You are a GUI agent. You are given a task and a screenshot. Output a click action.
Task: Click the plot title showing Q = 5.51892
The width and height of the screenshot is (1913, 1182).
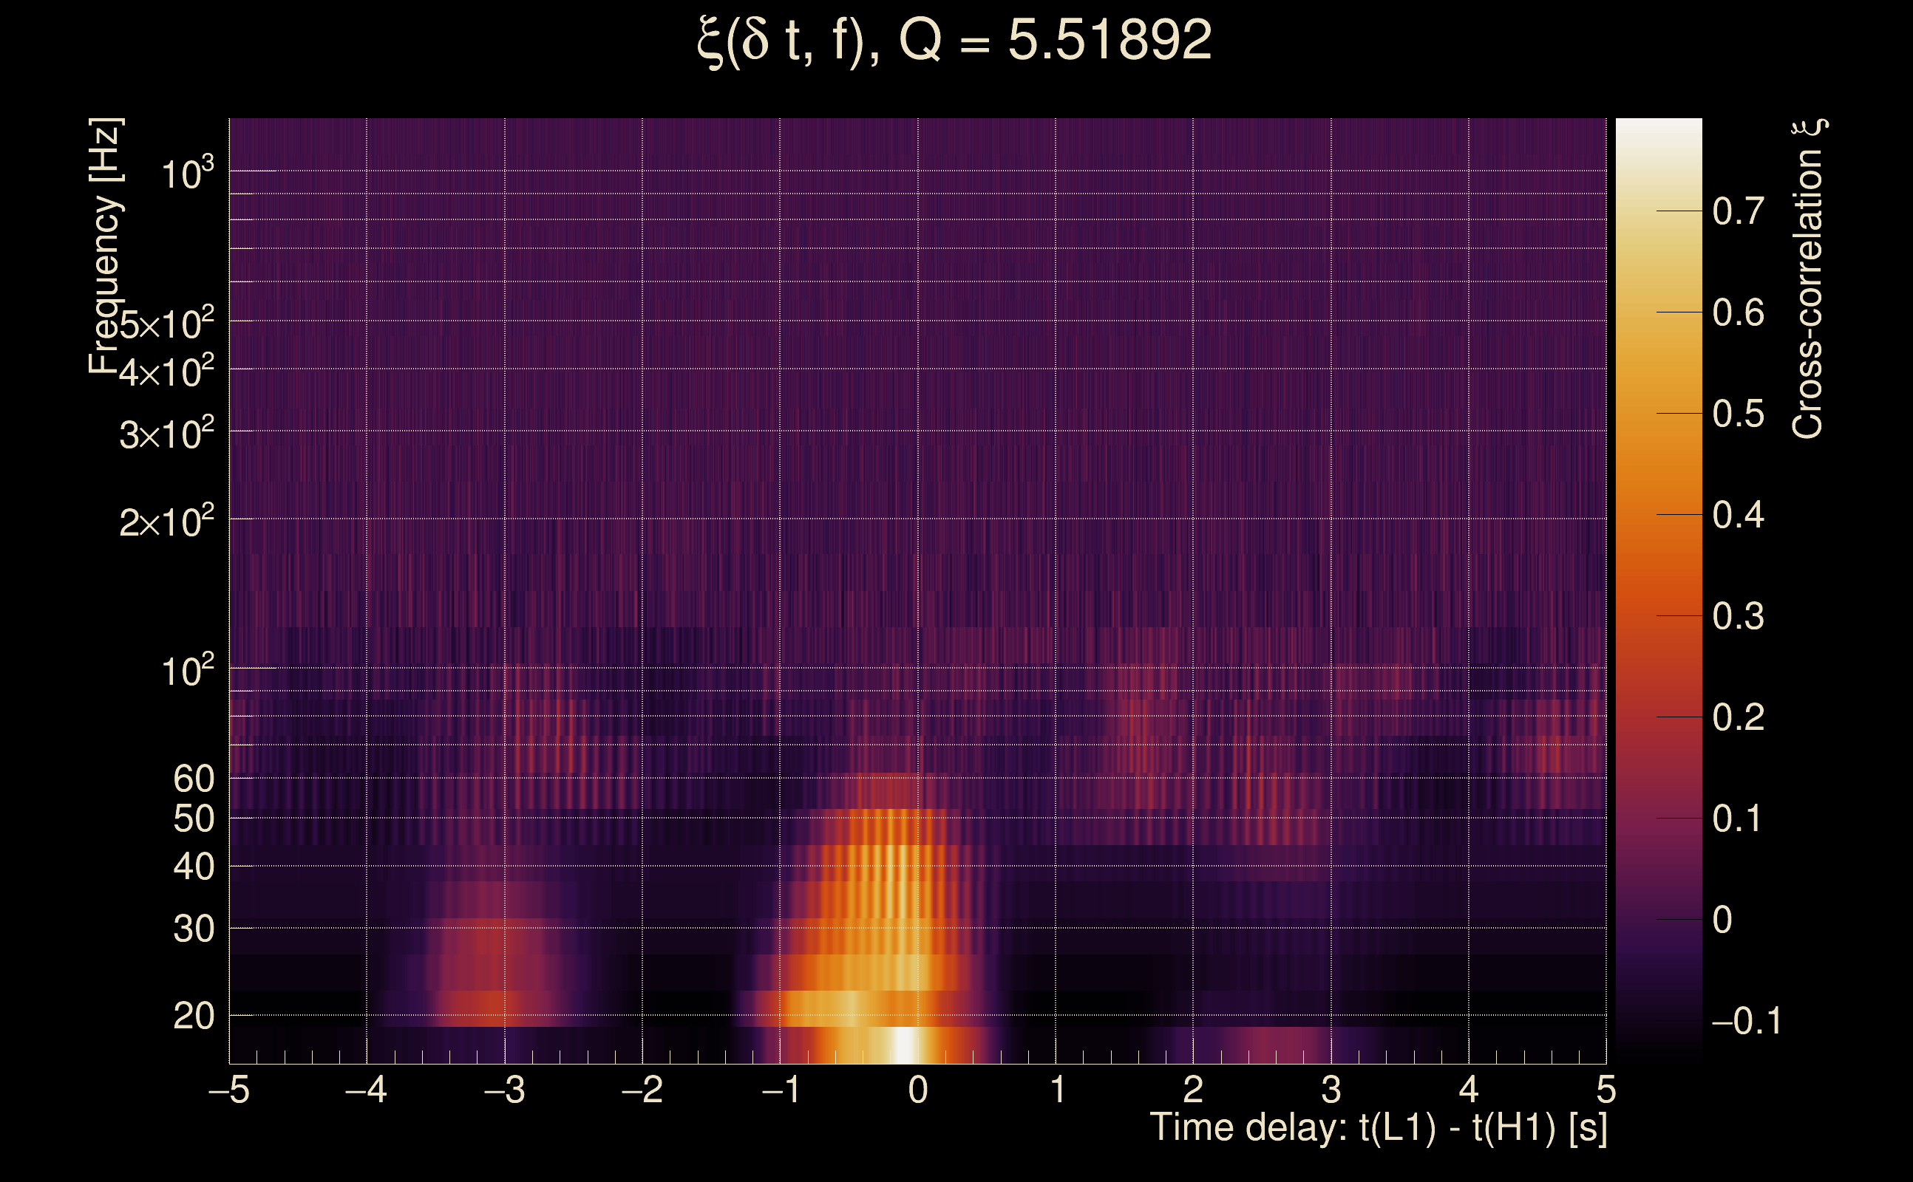954,41
